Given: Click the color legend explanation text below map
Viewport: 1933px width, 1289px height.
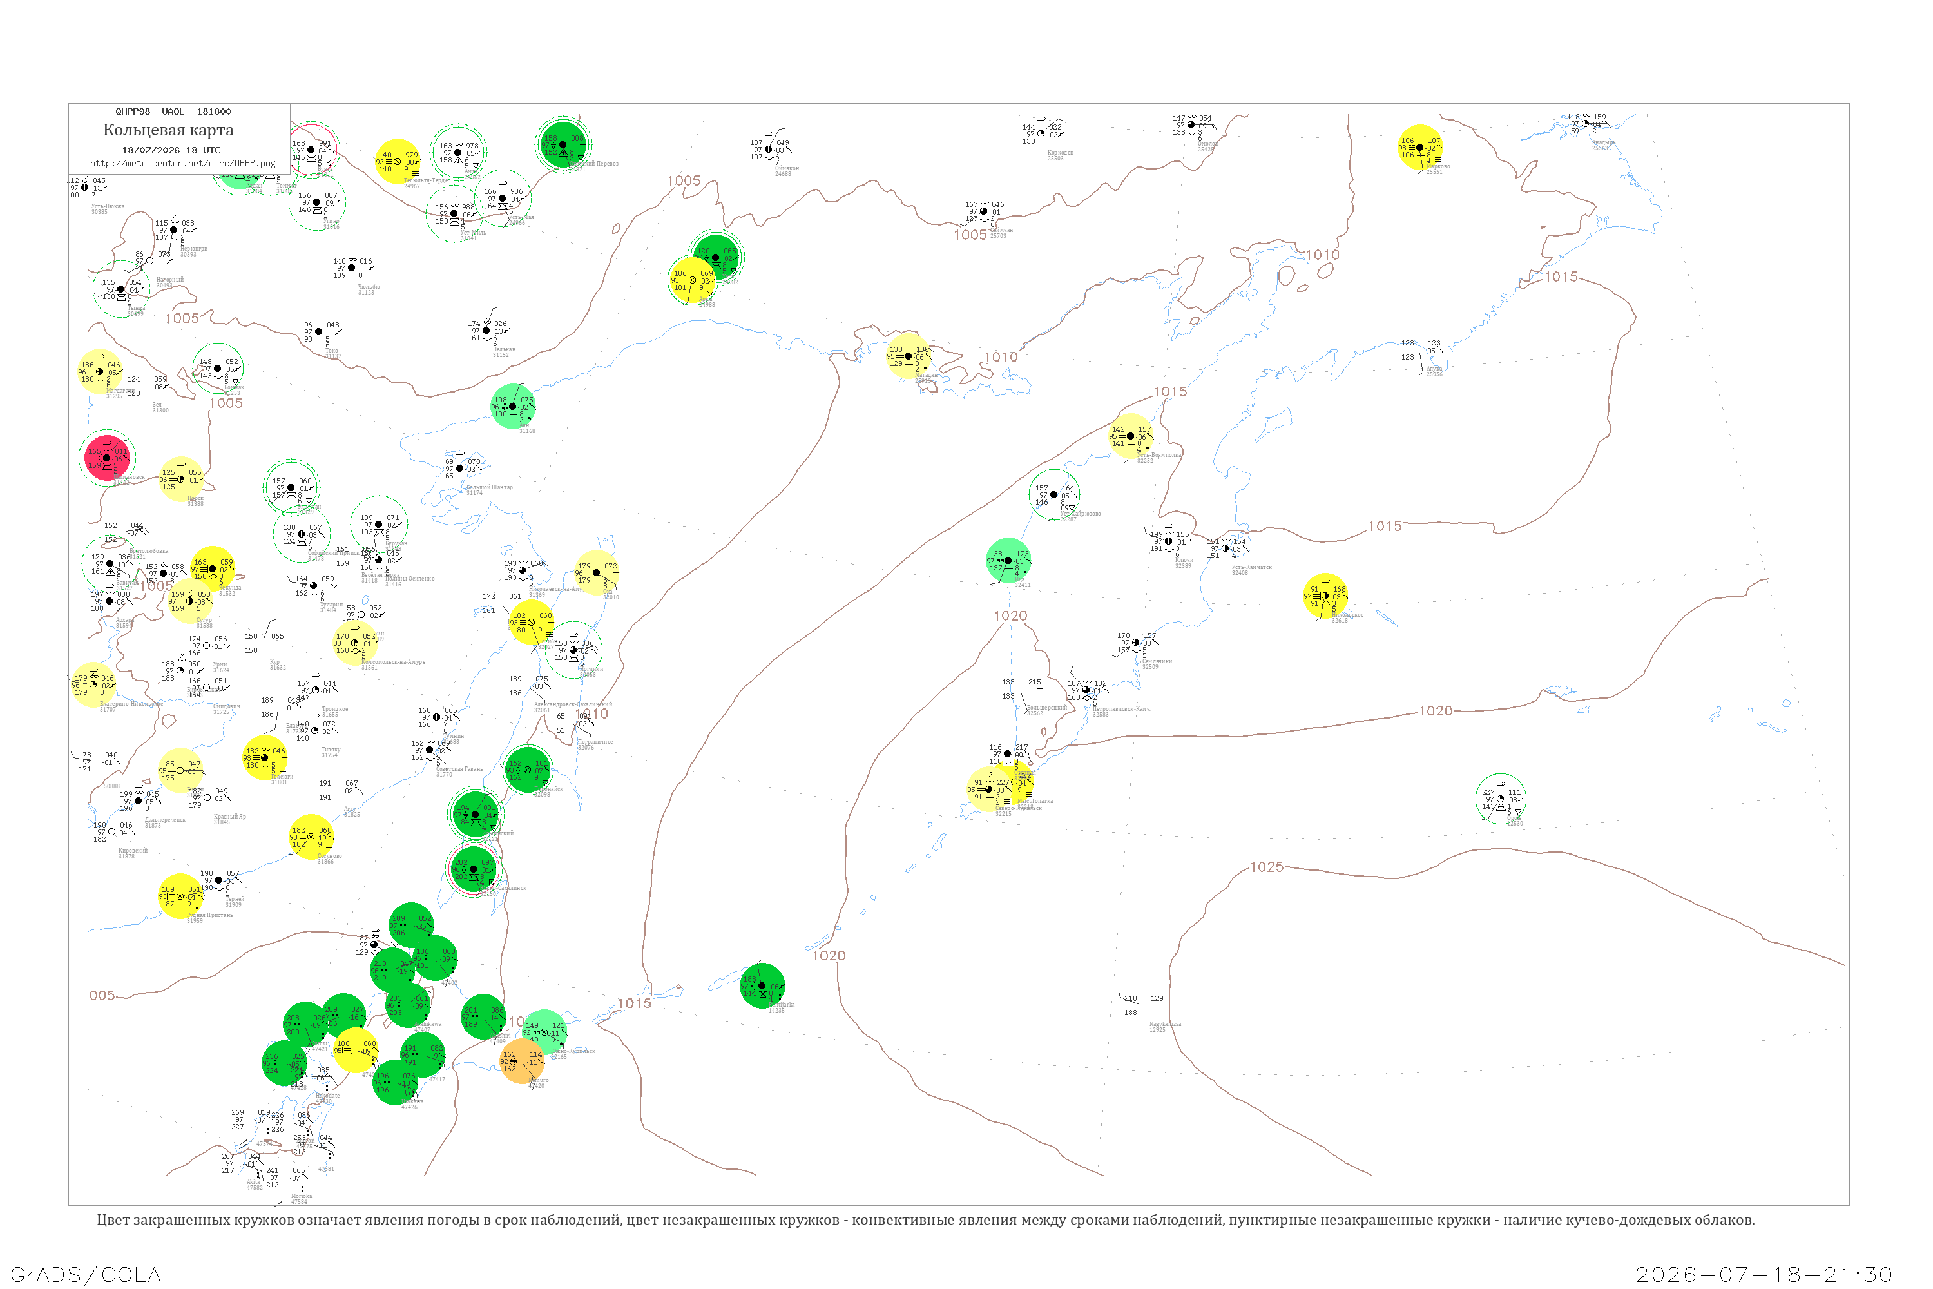Looking at the screenshot, I should tap(925, 1220).
